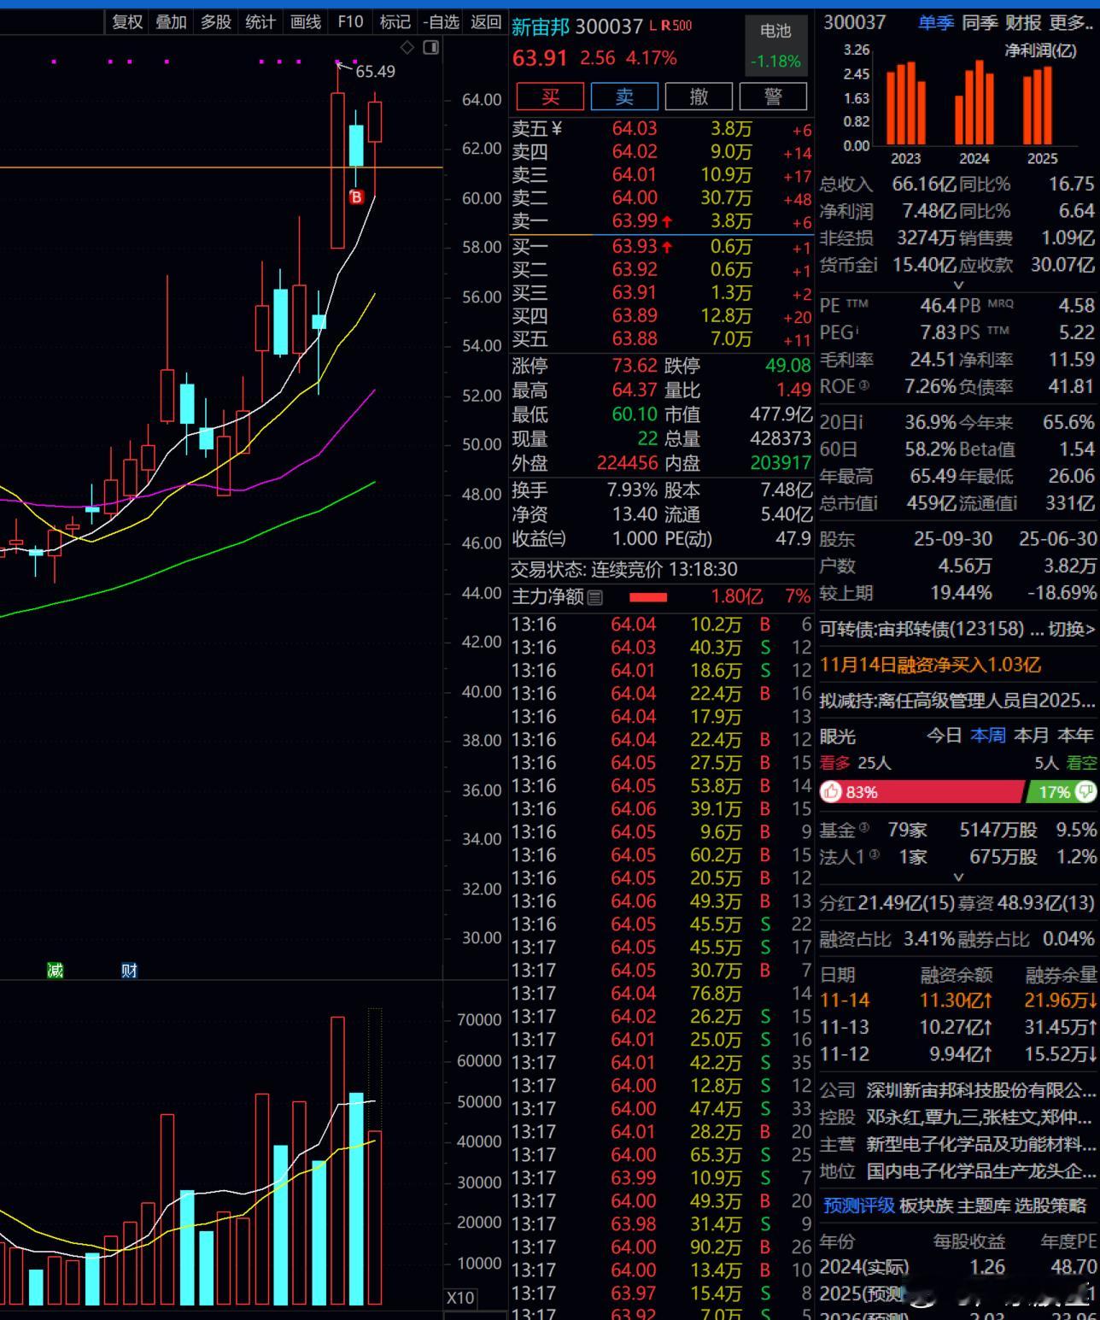
Task: Click the circled number icon next to ROE
Action: coord(864,386)
